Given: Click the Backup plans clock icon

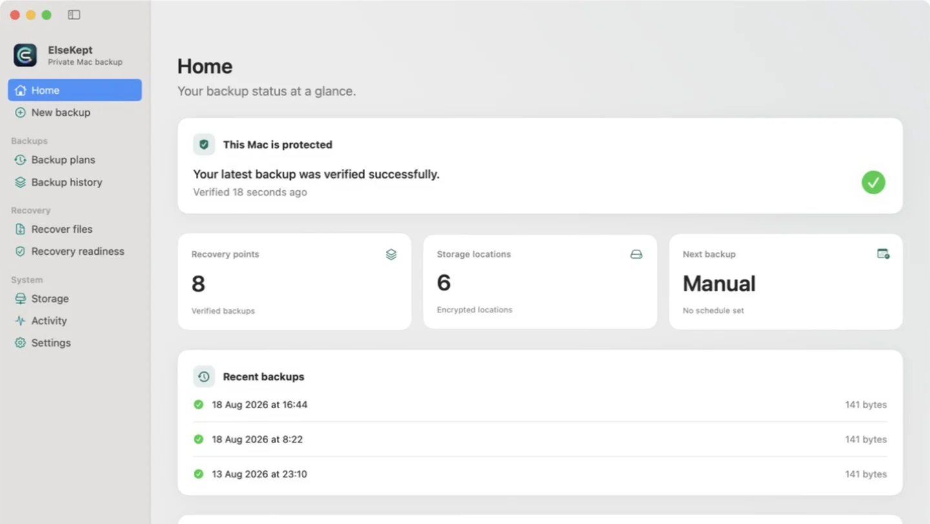Looking at the screenshot, I should [x=21, y=160].
